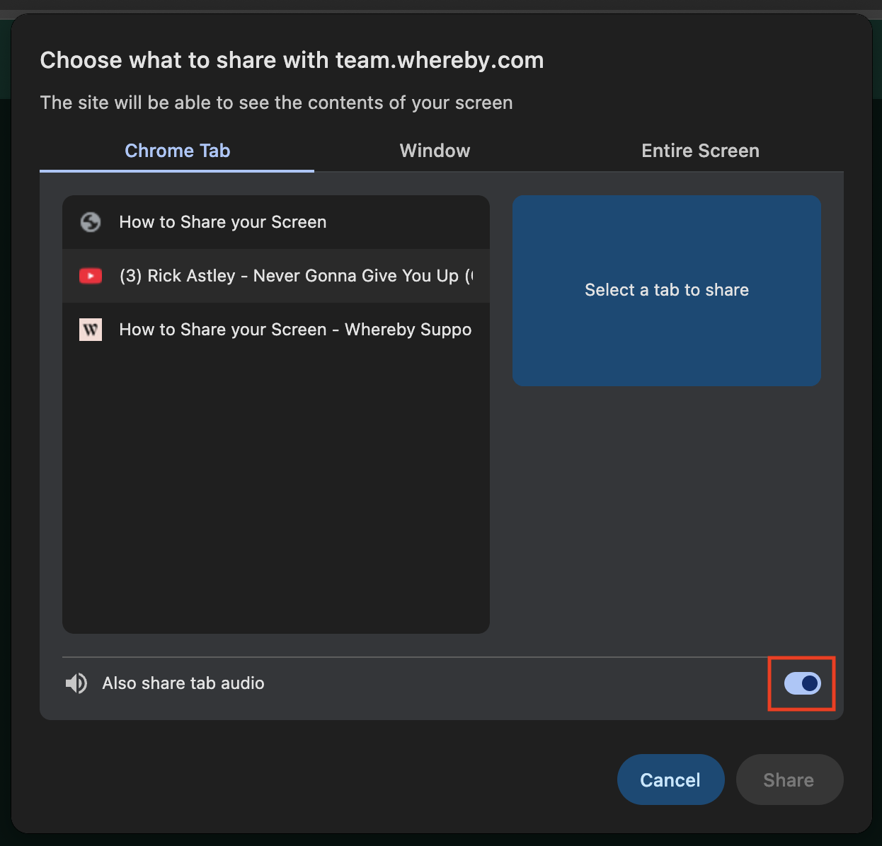Switch to the Window tab
Screen dimensions: 882x846
pyautogui.click(x=435, y=151)
